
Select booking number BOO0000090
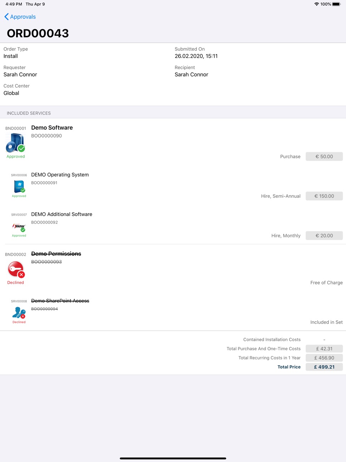[47, 136]
